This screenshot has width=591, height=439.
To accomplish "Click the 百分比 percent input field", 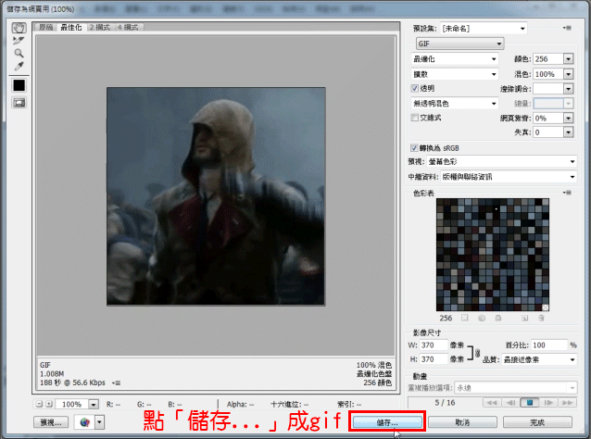I will click(x=548, y=345).
